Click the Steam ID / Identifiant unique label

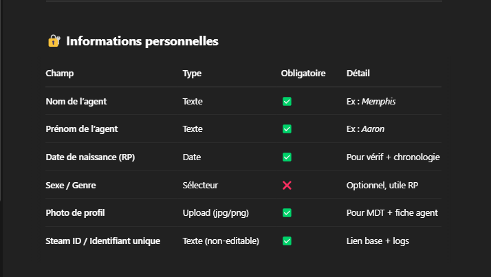click(102, 241)
